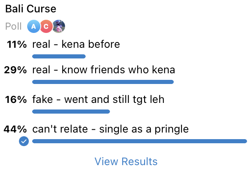Click the 11% percentage label
The width and height of the screenshot is (252, 177).
tap(17, 44)
